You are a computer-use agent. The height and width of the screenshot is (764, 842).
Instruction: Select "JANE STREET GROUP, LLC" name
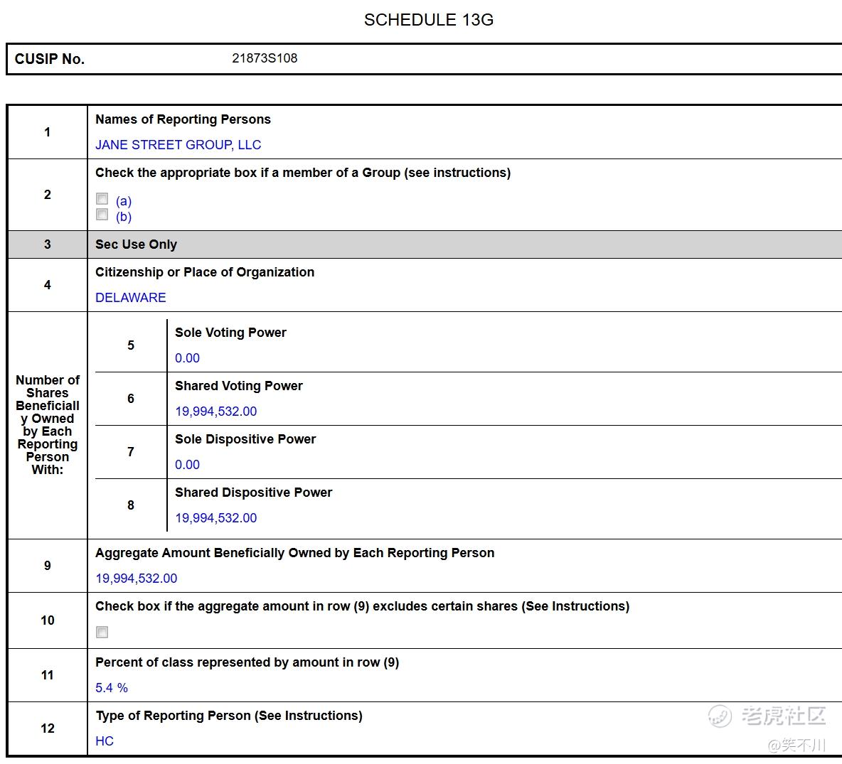click(x=178, y=145)
